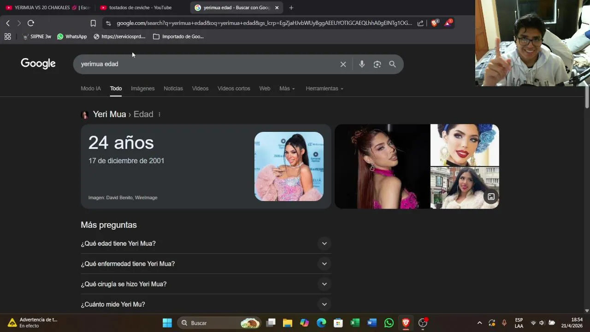The image size is (590, 332).
Task: Launch Copilot from the taskbar
Action: click(304, 323)
